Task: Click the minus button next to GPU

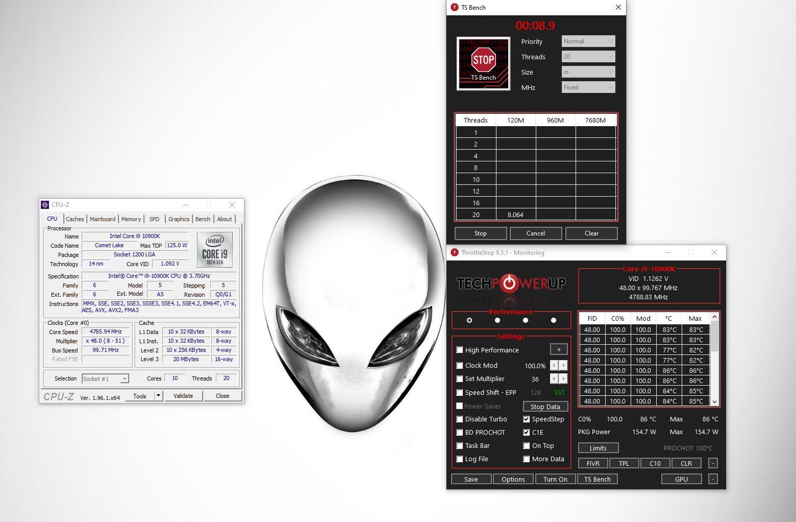Action: tap(713, 479)
